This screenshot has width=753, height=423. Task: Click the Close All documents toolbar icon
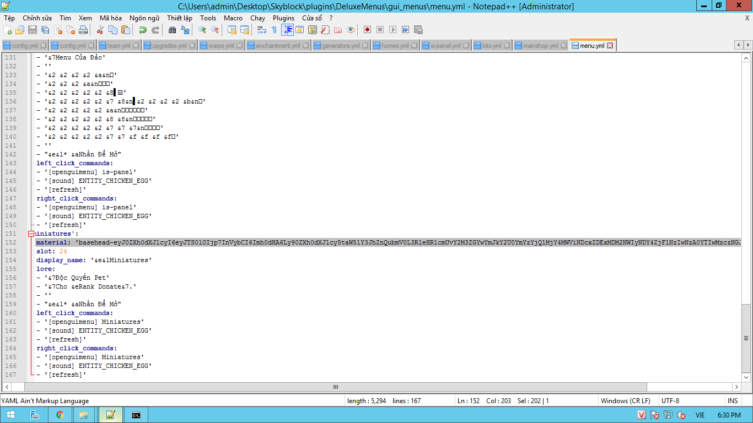point(71,30)
